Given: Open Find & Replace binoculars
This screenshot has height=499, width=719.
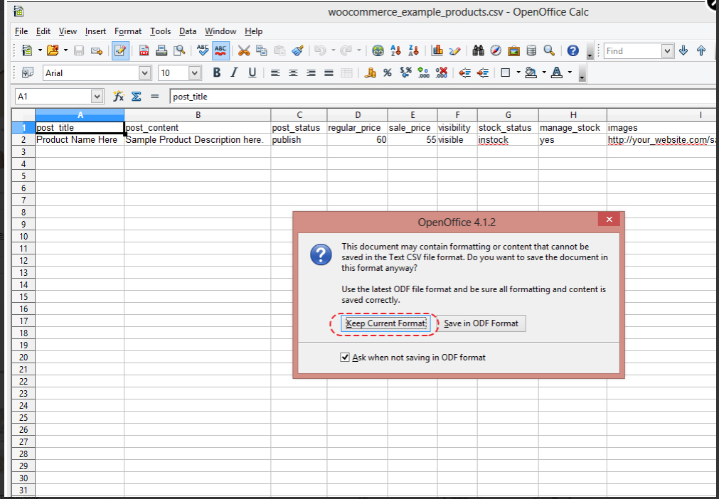Looking at the screenshot, I should pyautogui.click(x=478, y=51).
